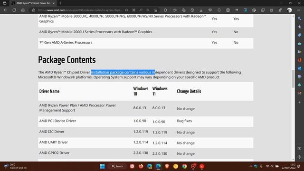The height and width of the screenshot is (171, 304).
Task: Click the vertical page scrollbar thumb
Action: 293,79
